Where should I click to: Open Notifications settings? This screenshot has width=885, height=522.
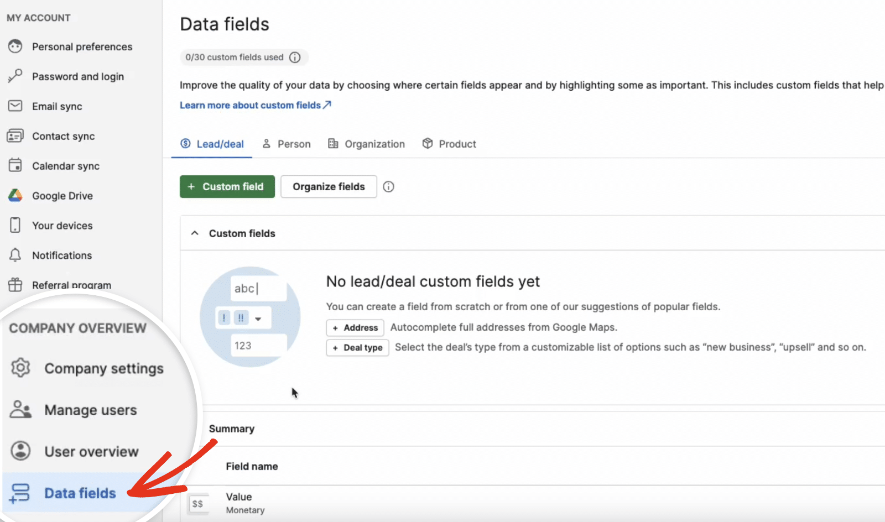(x=62, y=255)
